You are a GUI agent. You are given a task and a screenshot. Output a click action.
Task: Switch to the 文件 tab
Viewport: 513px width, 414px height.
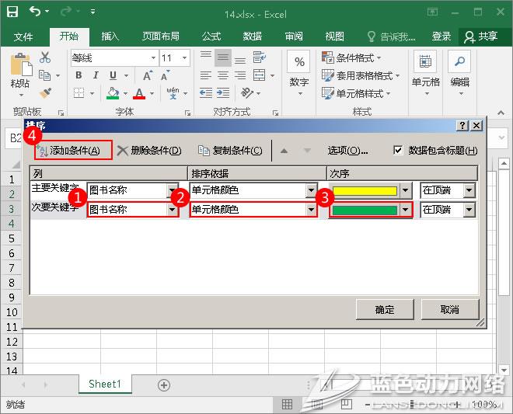coord(23,37)
